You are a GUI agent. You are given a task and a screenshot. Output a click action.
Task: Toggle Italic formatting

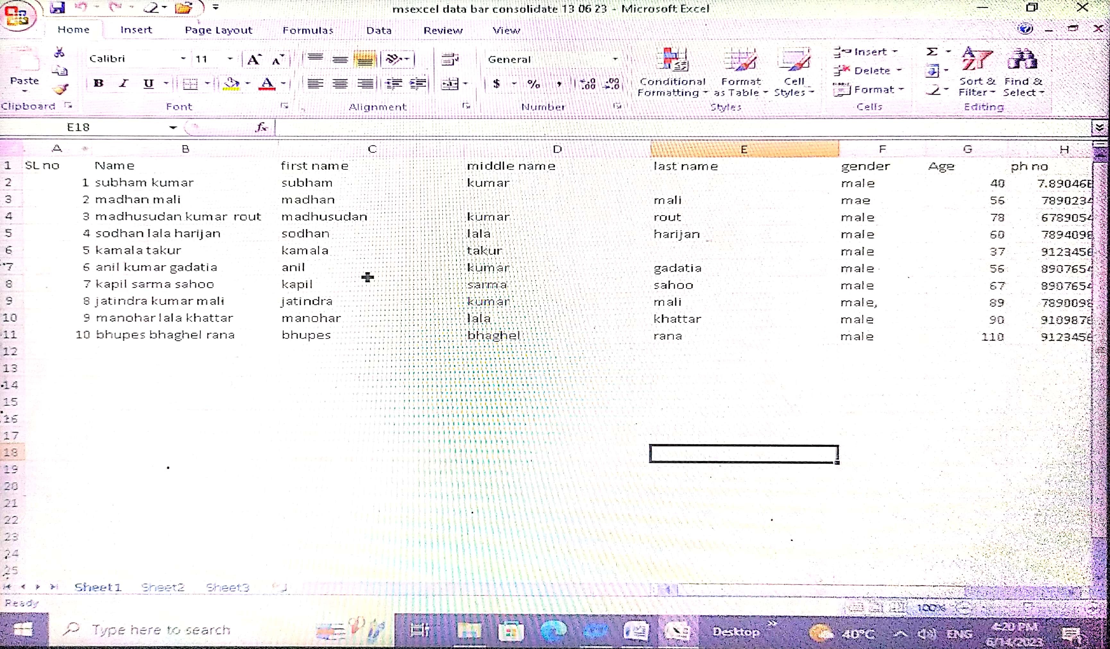click(124, 83)
